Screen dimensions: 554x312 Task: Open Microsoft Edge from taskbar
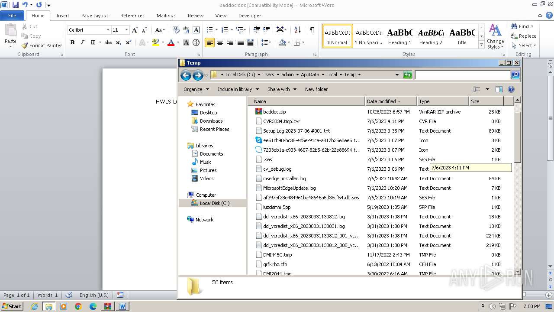pos(93,306)
